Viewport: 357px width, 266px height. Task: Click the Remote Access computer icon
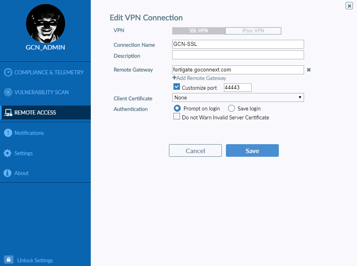pyautogui.click(x=8, y=112)
